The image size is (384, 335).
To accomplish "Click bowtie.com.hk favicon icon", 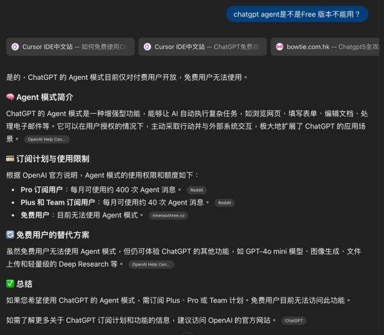I will [280, 47].
